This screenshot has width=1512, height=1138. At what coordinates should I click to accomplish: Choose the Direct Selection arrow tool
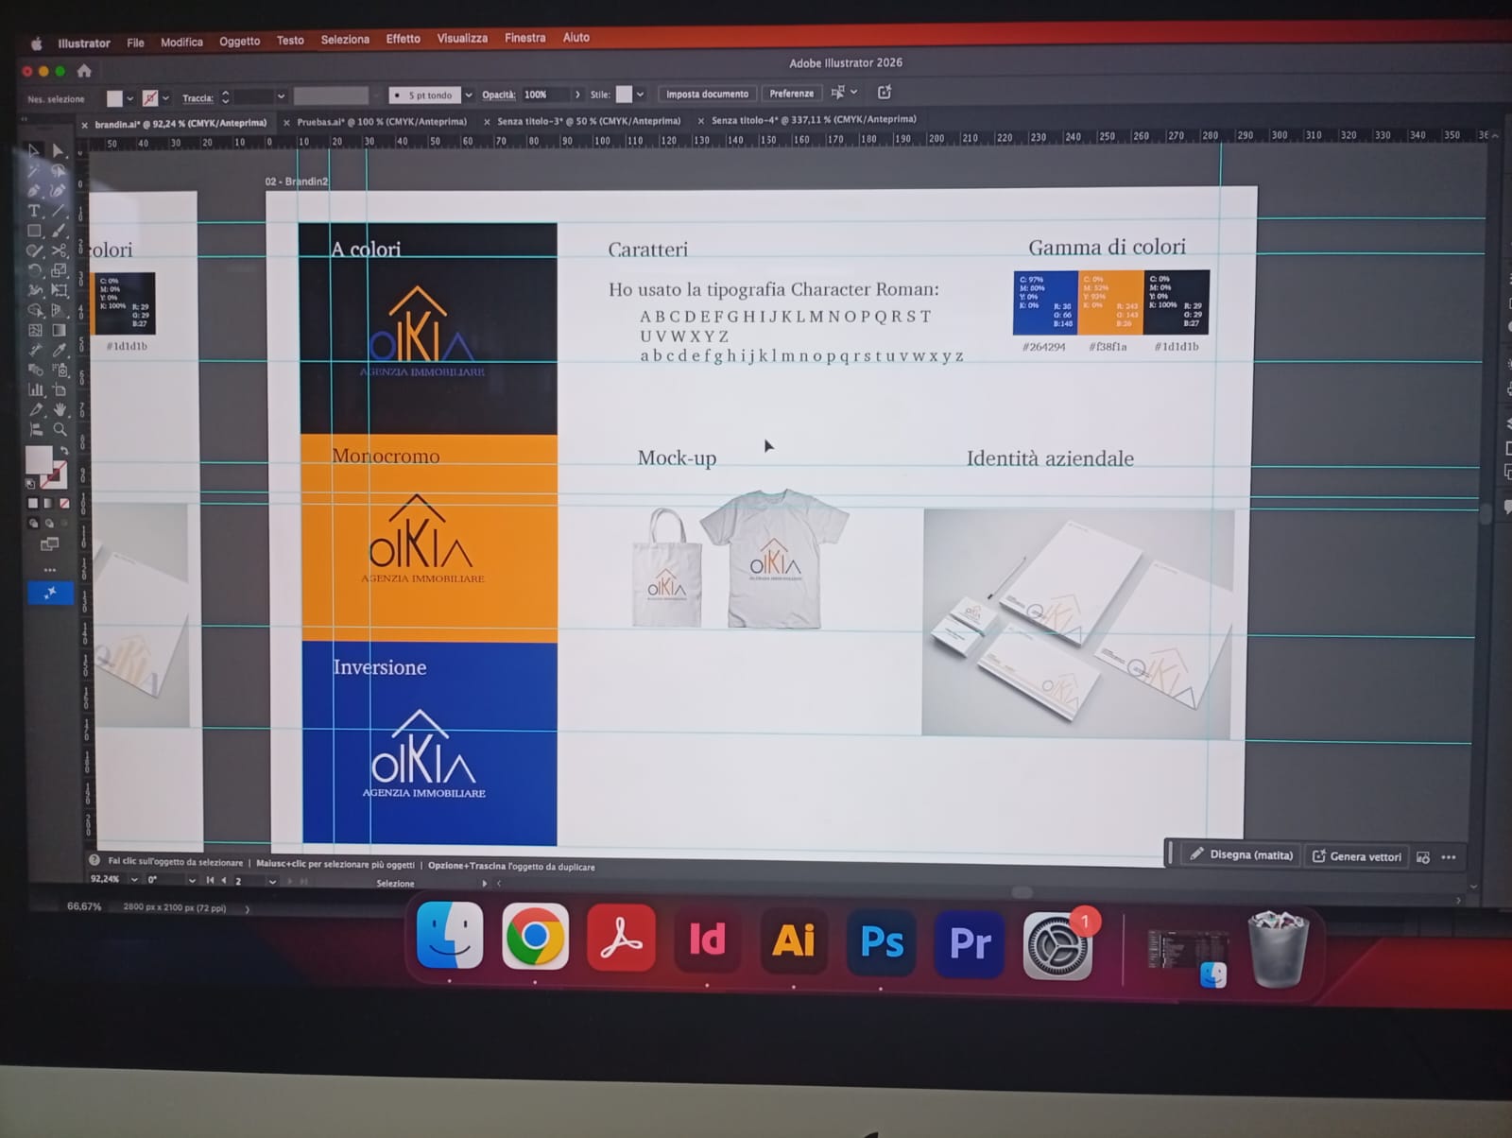59,151
